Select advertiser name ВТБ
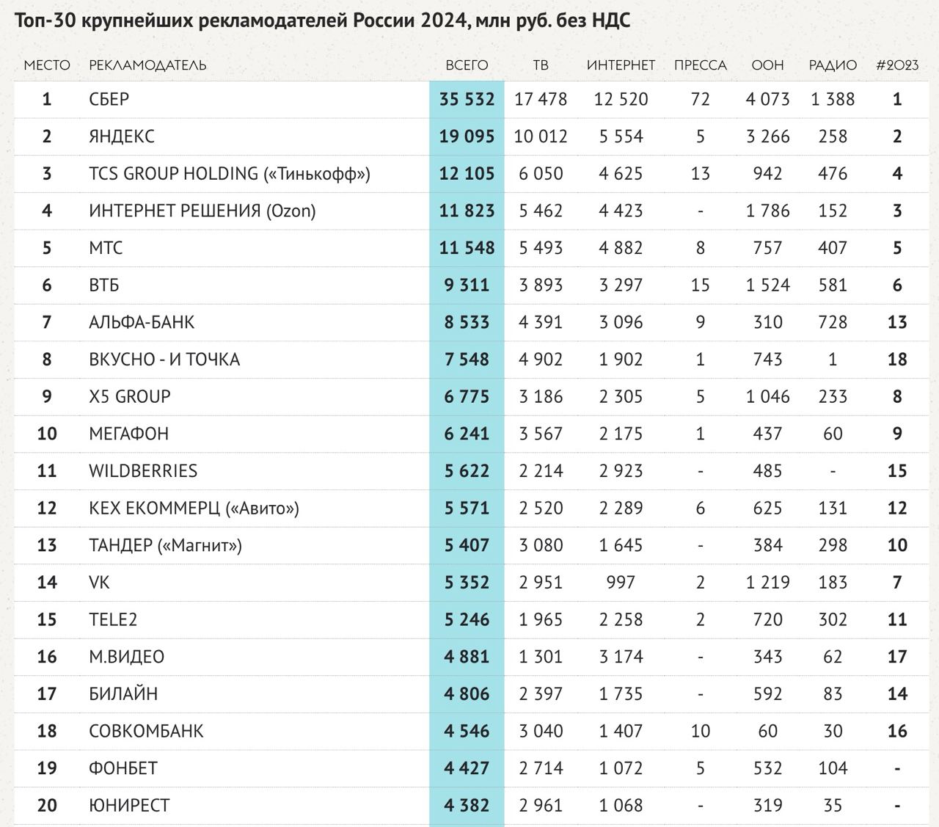The image size is (939, 827). (x=104, y=285)
